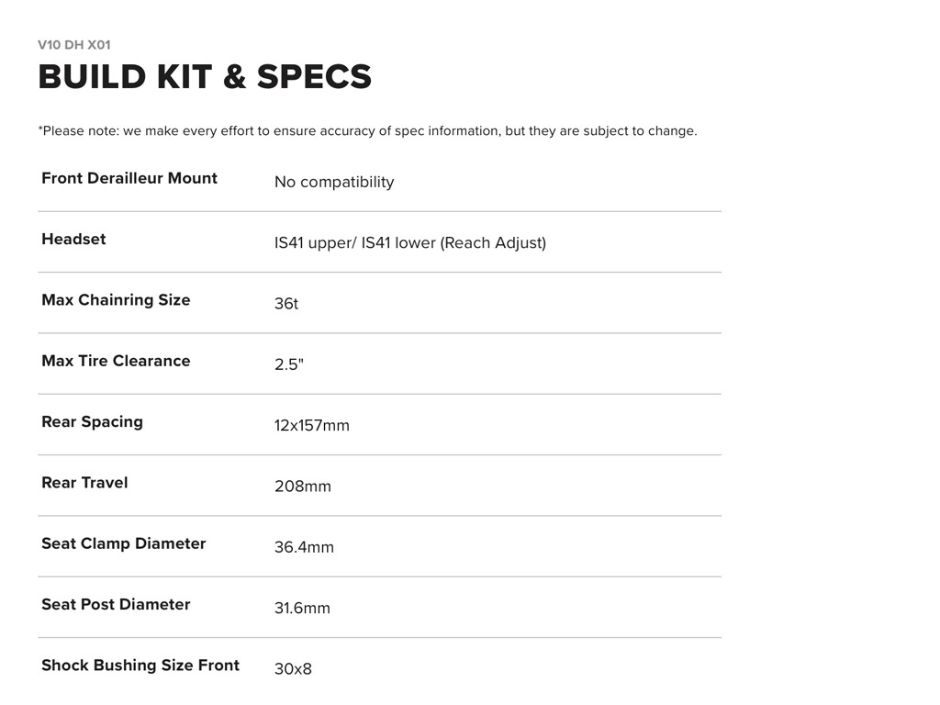Click the 36t chainring value

286,304
